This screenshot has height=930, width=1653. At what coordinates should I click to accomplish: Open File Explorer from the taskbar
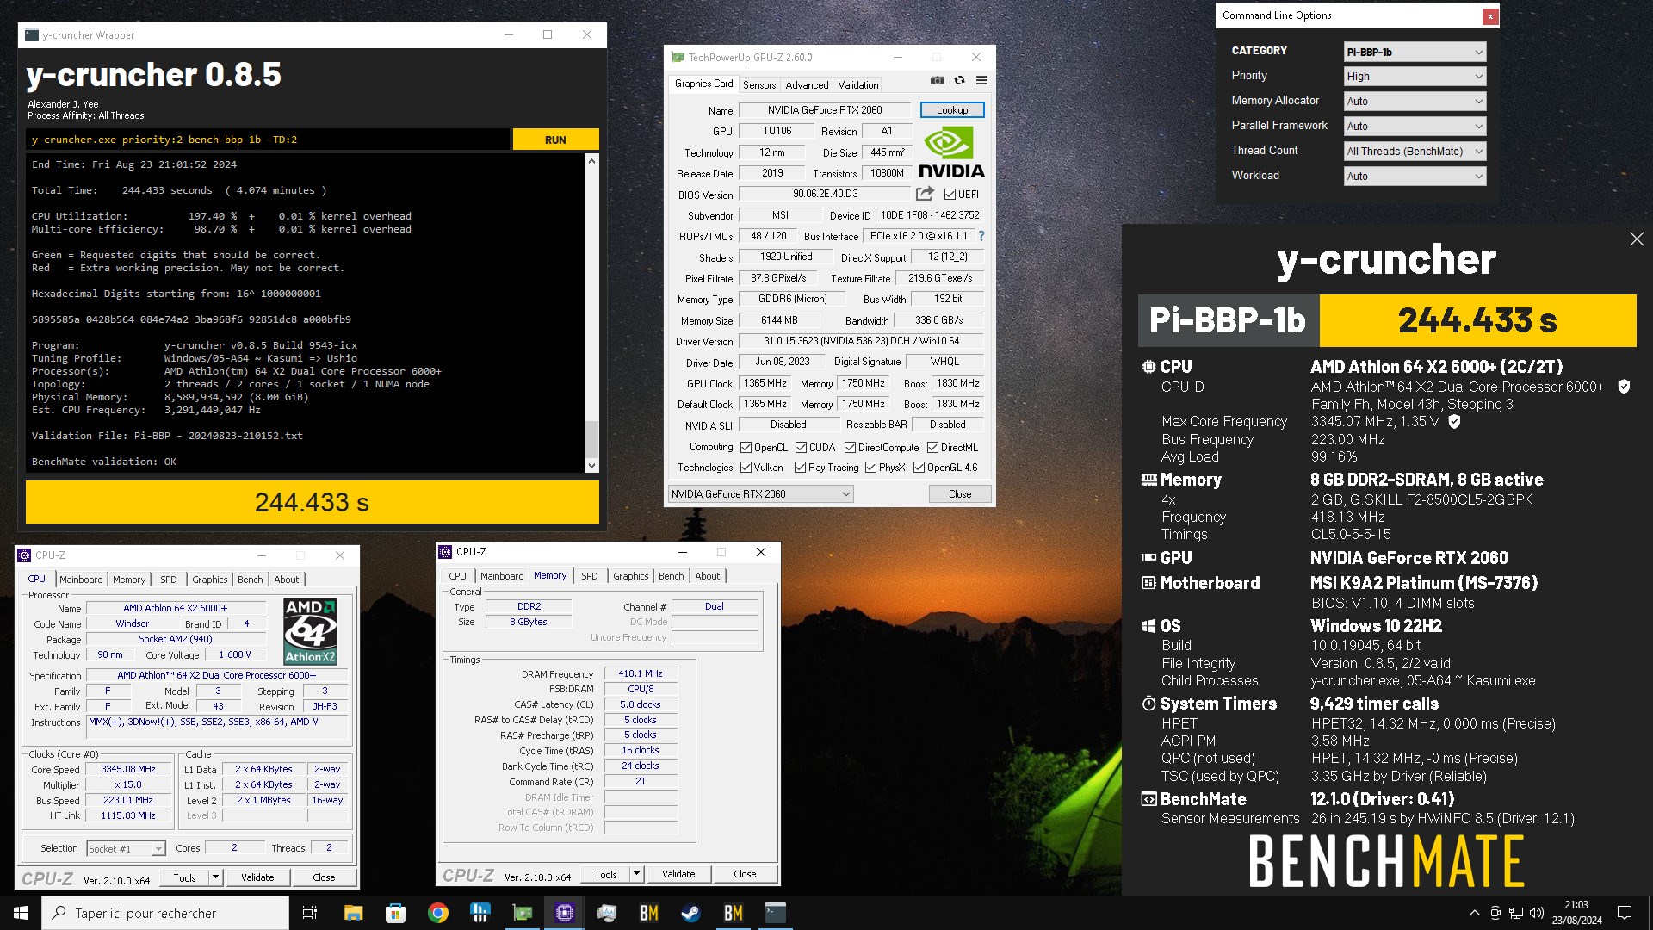(353, 913)
